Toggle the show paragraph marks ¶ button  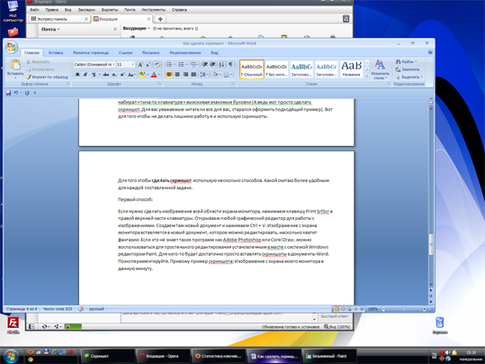click(x=230, y=65)
